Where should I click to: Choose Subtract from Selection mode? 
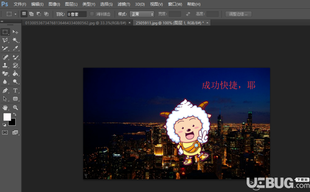(x=39, y=14)
